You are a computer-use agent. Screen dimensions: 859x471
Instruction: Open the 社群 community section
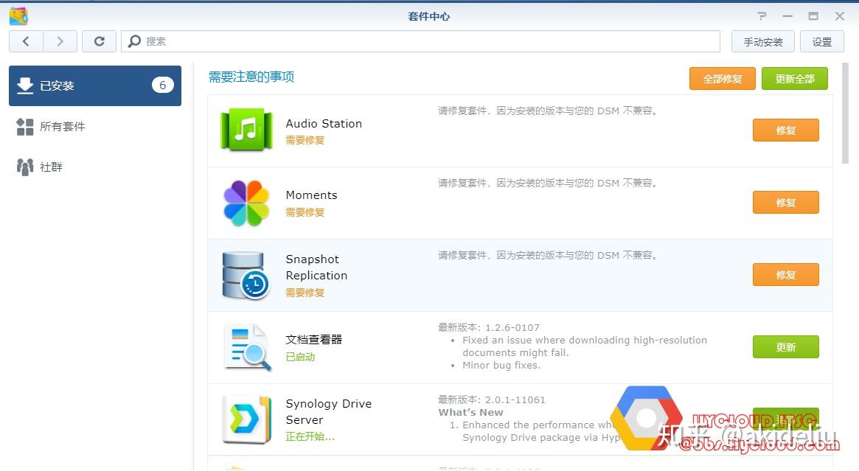(x=52, y=167)
